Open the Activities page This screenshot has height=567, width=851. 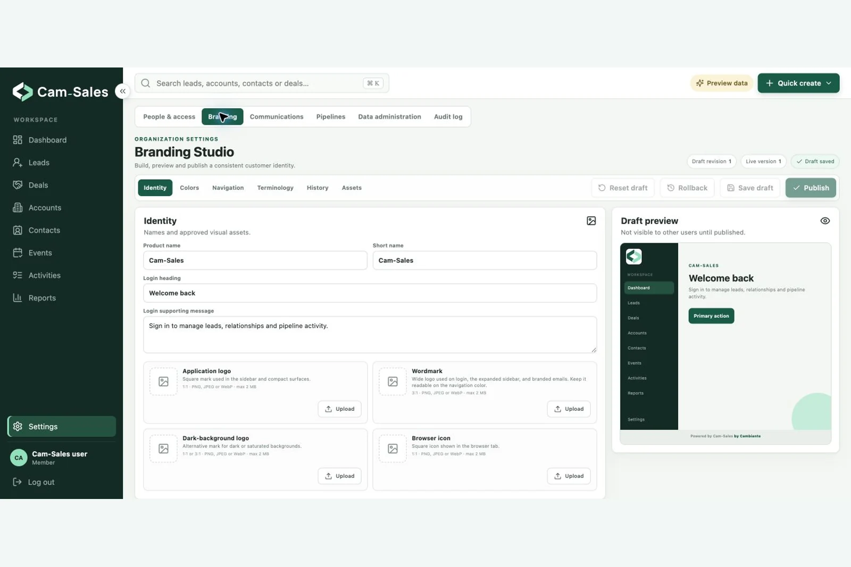[x=62, y=275]
